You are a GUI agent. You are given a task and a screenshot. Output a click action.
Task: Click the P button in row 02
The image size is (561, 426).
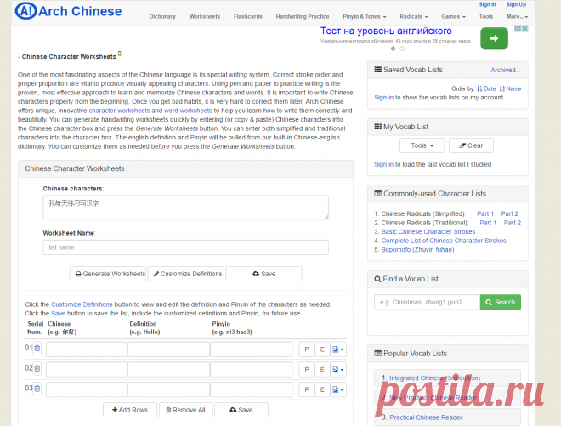[307, 369]
